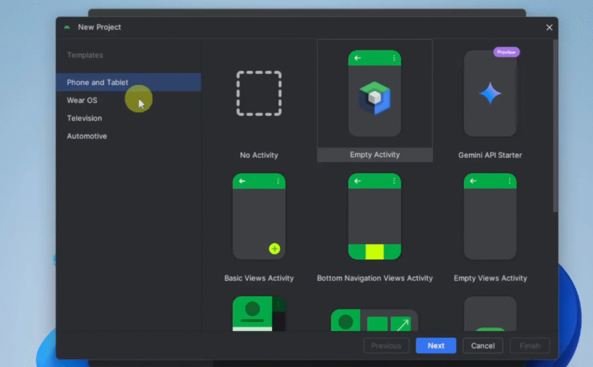Click yellow tab in Bottom Navigation preview

pos(375,252)
